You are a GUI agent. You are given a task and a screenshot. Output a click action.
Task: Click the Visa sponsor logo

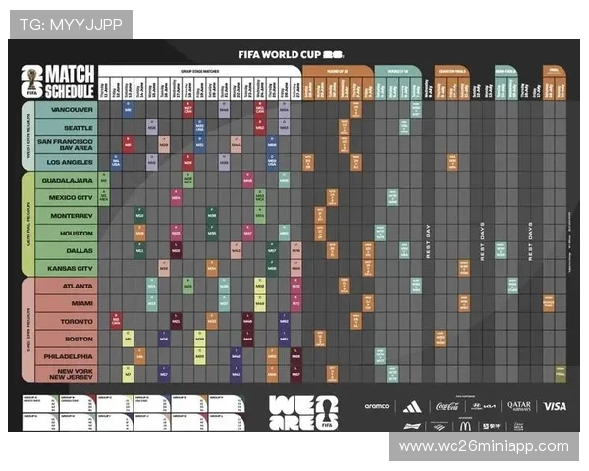coord(555,406)
